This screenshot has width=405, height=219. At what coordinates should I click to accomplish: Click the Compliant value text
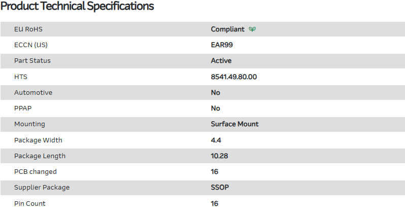[x=227, y=29]
